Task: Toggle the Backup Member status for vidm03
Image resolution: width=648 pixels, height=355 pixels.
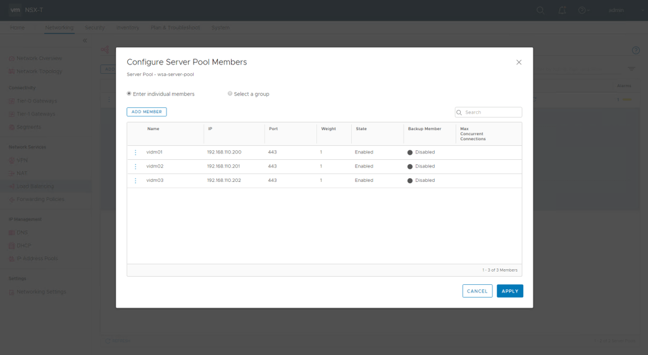Action: [410, 181]
